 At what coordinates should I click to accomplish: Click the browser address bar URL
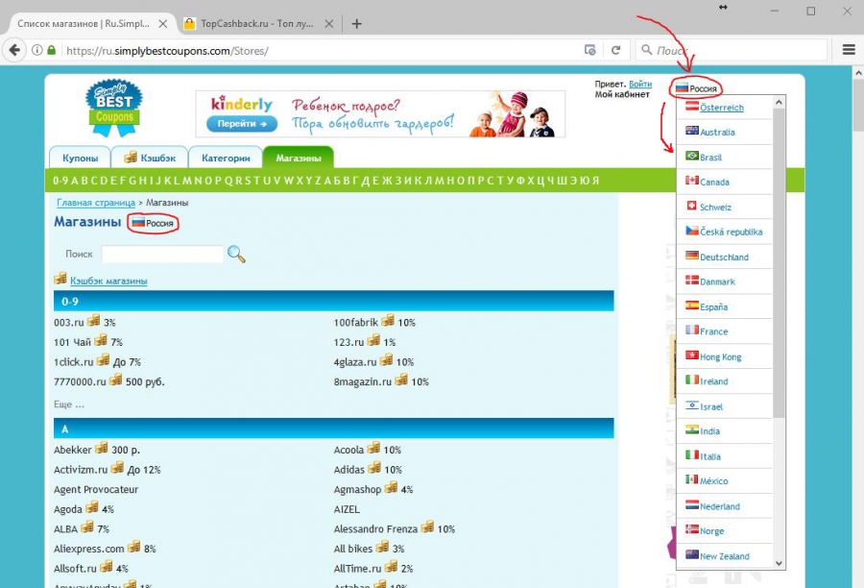pyautogui.click(x=167, y=51)
